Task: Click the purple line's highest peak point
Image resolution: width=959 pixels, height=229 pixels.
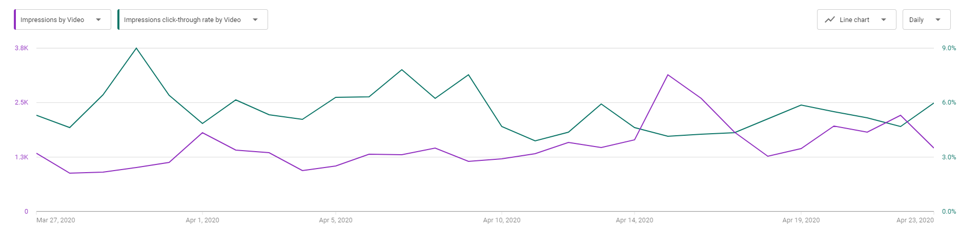Action: point(667,75)
